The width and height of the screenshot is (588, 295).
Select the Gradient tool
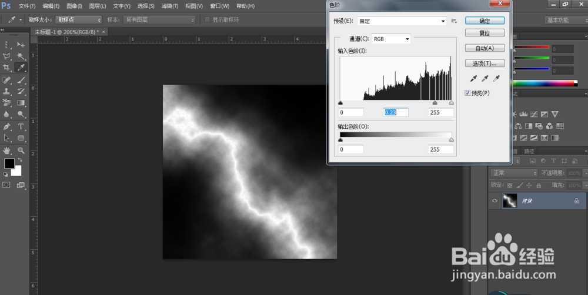[21, 102]
